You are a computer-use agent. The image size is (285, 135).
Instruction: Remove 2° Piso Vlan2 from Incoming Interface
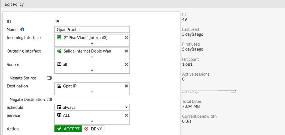coord(126,38)
